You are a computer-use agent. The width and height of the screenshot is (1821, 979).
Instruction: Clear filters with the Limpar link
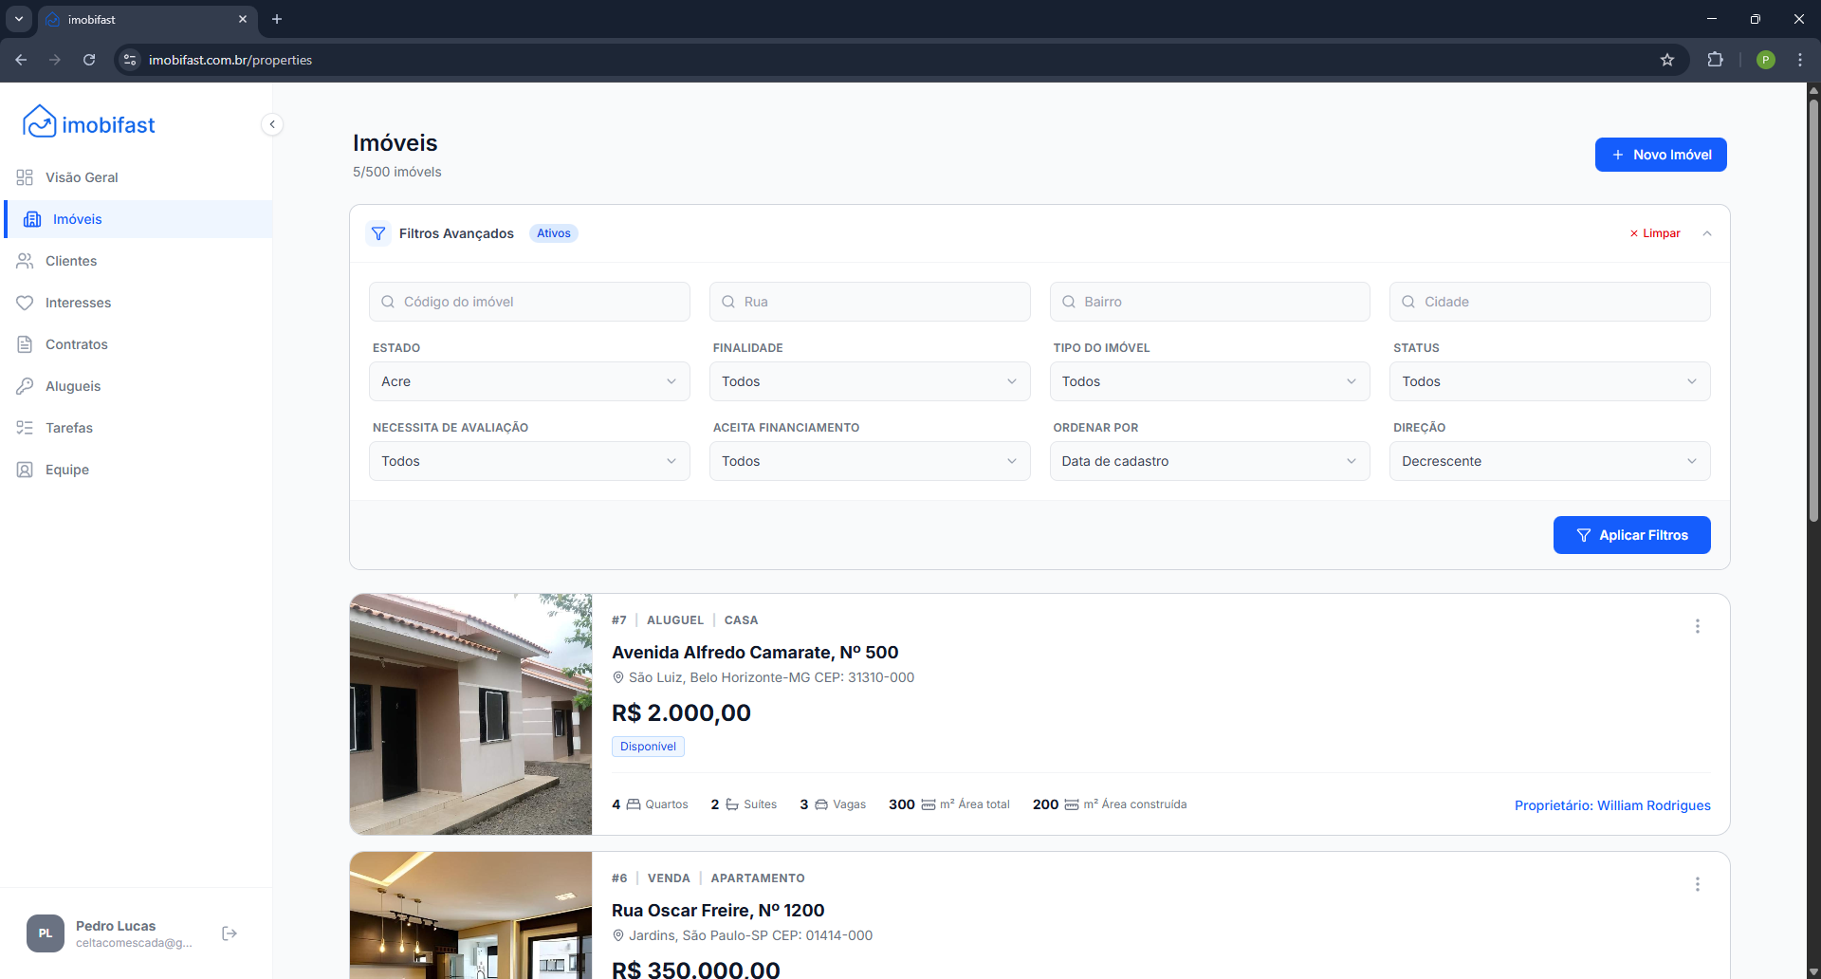1655,233
